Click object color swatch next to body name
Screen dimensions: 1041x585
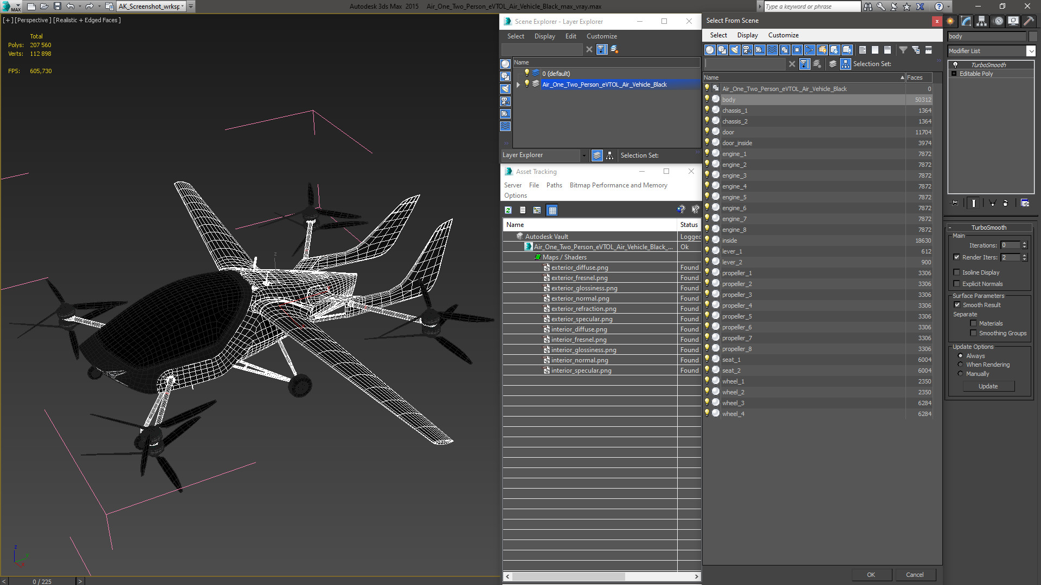click(x=1032, y=36)
